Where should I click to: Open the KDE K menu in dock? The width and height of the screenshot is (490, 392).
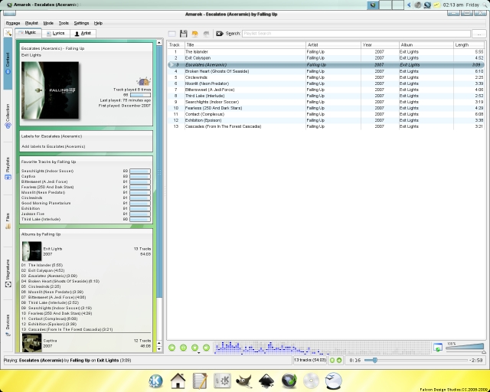point(155,381)
